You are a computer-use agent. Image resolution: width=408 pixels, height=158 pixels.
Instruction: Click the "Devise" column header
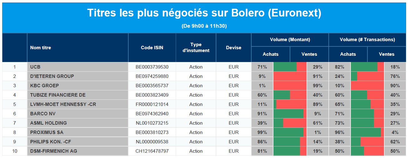233,48
